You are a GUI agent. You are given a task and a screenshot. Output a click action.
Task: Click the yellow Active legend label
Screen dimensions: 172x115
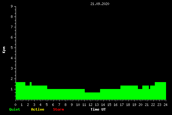coord(38,109)
